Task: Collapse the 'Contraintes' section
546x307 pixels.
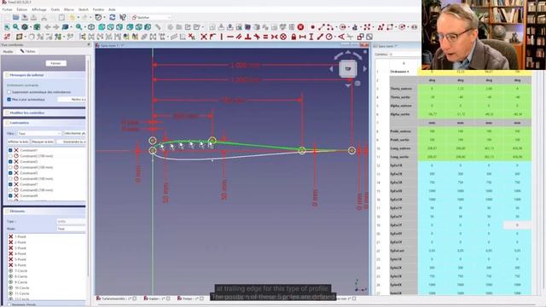Action: (x=44, y=123)
